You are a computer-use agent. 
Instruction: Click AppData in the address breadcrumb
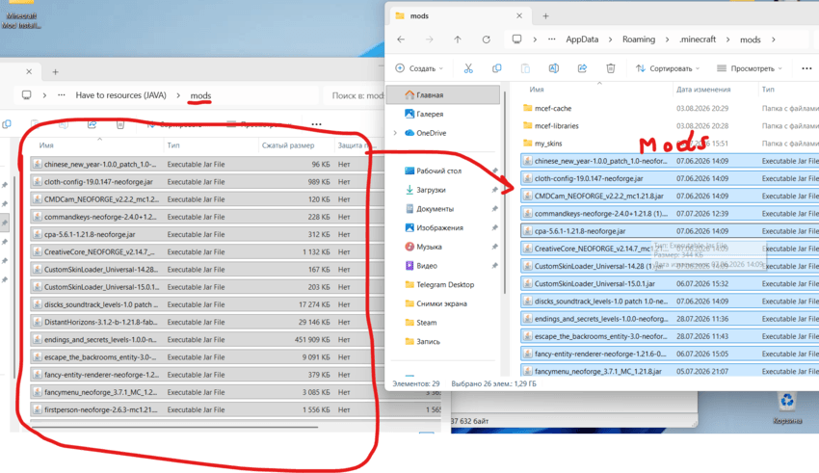pyautogui.click(x=582, y=39)
